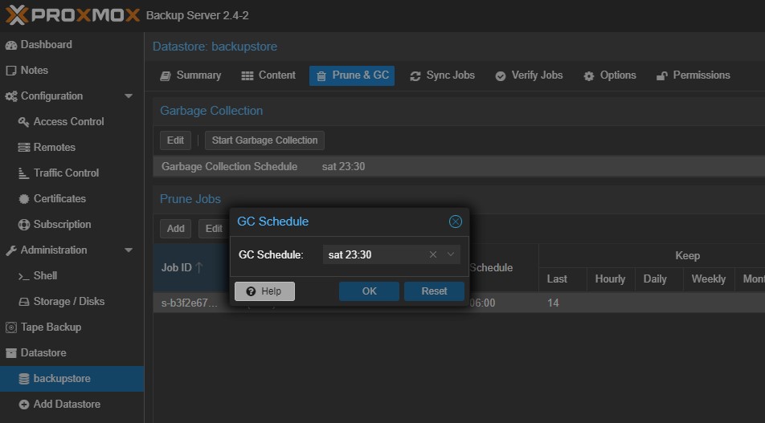The width and height of the screenshot is (765, 423).
Task: Switch to the Sync Jobs tab
Action: pos(442,75)
